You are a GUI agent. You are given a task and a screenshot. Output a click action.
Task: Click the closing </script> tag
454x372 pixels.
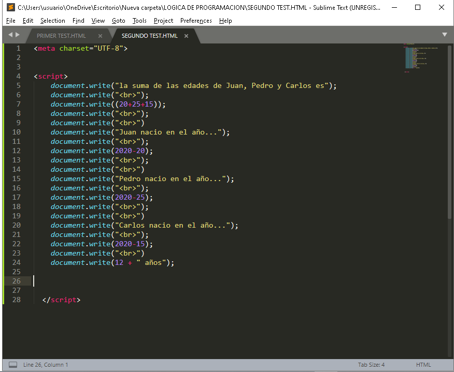point(61,300)
